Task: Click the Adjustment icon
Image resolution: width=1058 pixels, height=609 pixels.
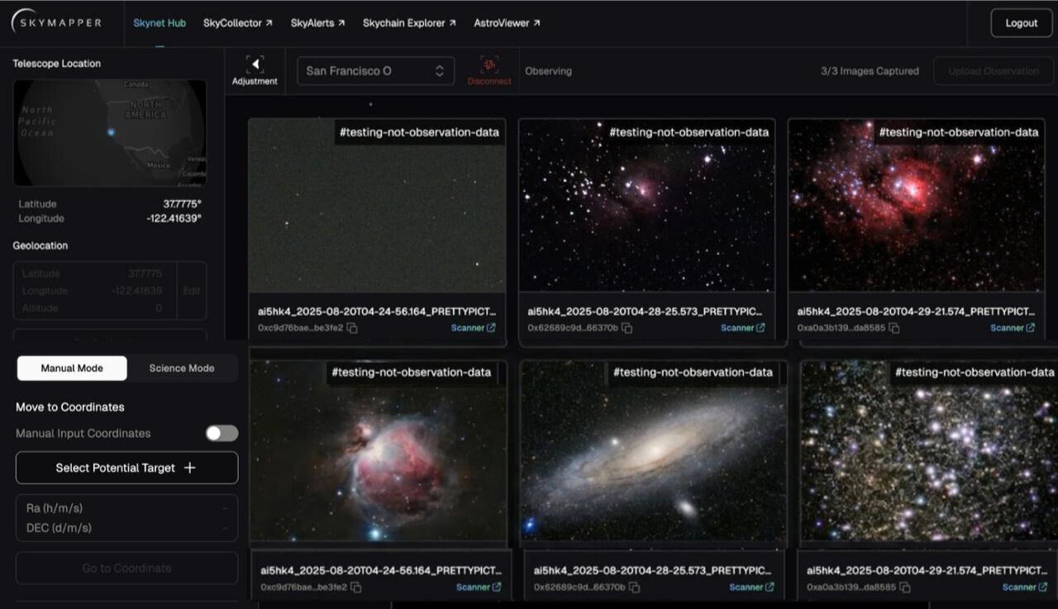Action: 255,64
